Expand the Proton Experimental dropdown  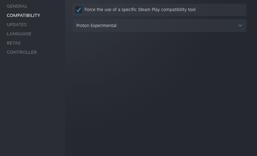(x=159, y=25)
